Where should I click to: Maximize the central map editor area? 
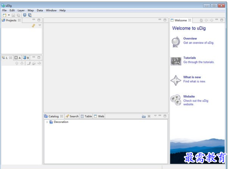(165, 20)
